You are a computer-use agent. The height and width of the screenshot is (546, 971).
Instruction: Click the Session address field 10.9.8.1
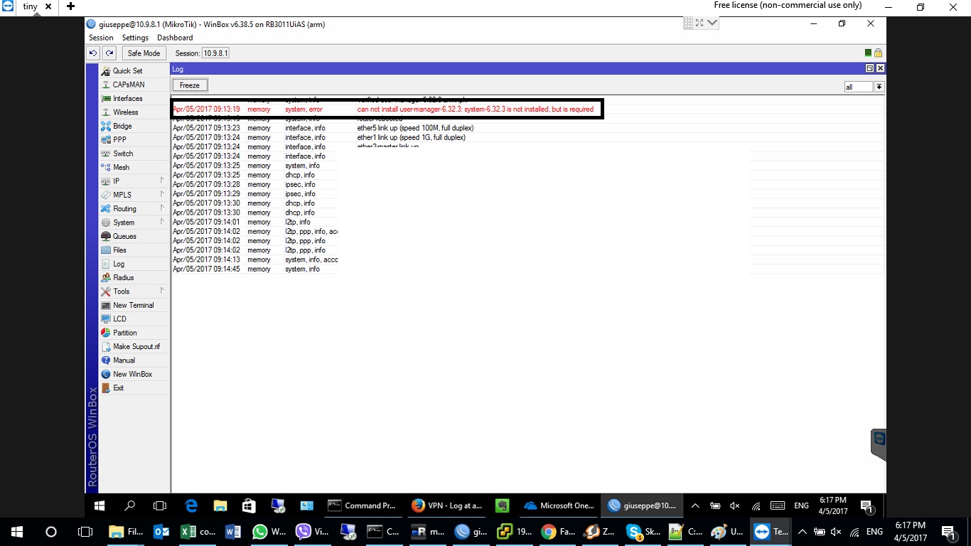(215, 53)
